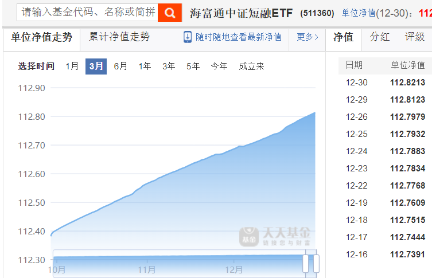Click the value 112.7768
Image resolution: width=432 pixels, height=278 pixels.
[x=408, y=186]
